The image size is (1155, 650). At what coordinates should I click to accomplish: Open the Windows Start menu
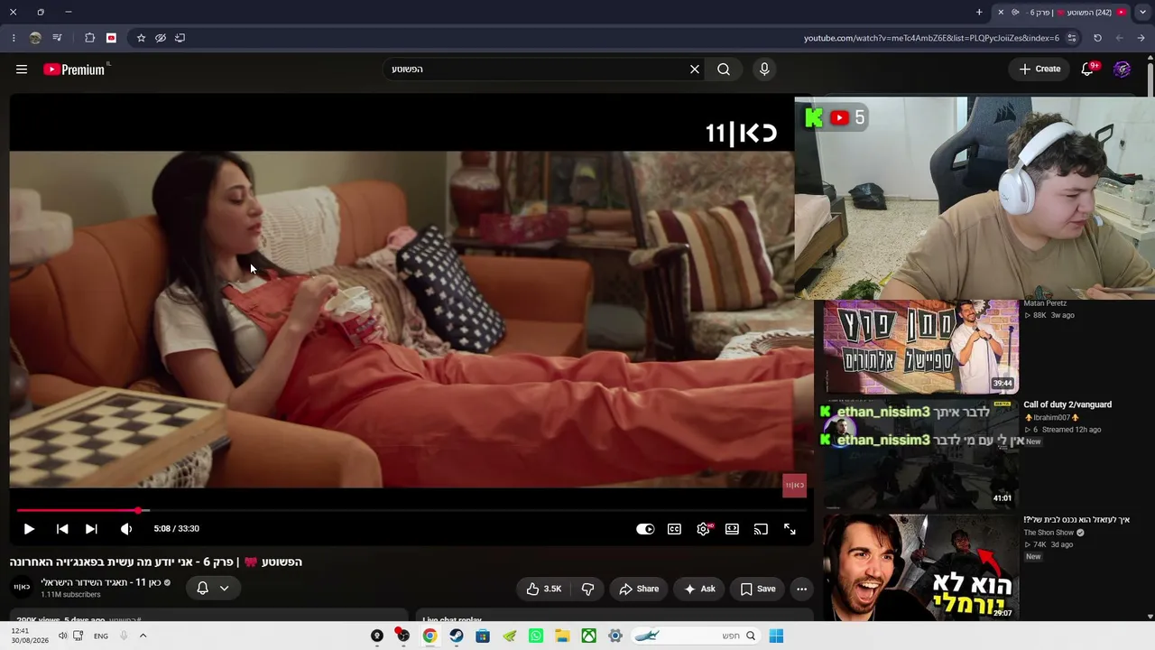[776, 636]
